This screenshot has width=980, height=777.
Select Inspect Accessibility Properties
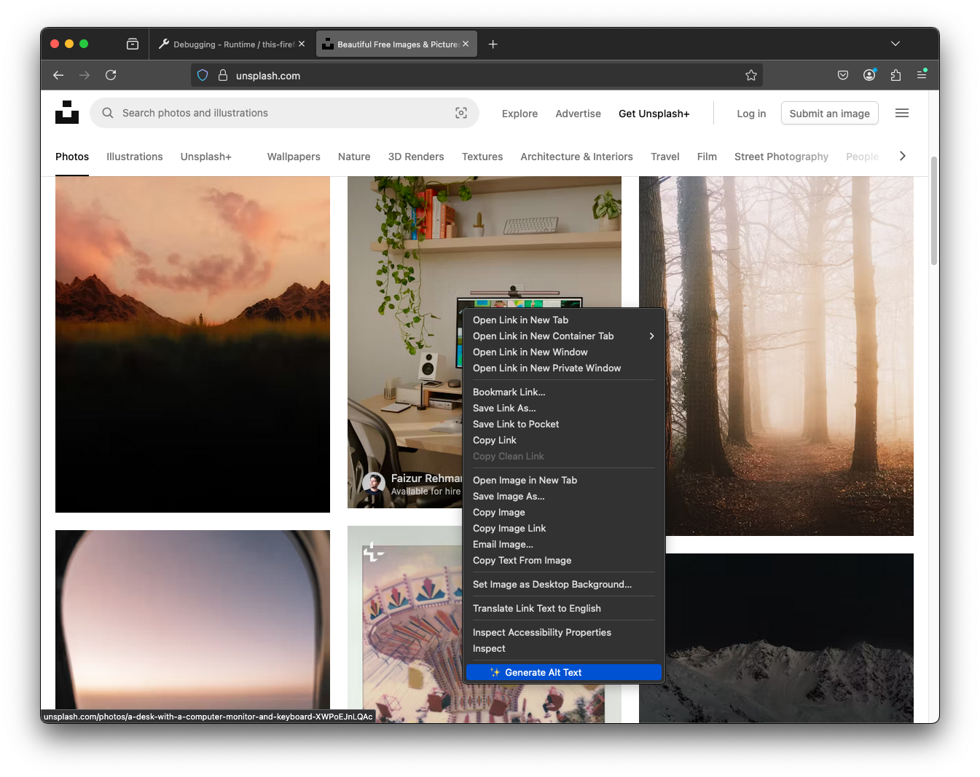pyautogui.click(x=564, y=632)
